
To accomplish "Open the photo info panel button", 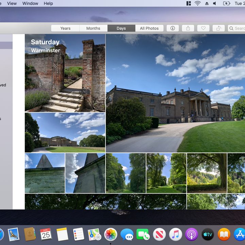I will tap(173, 28).
